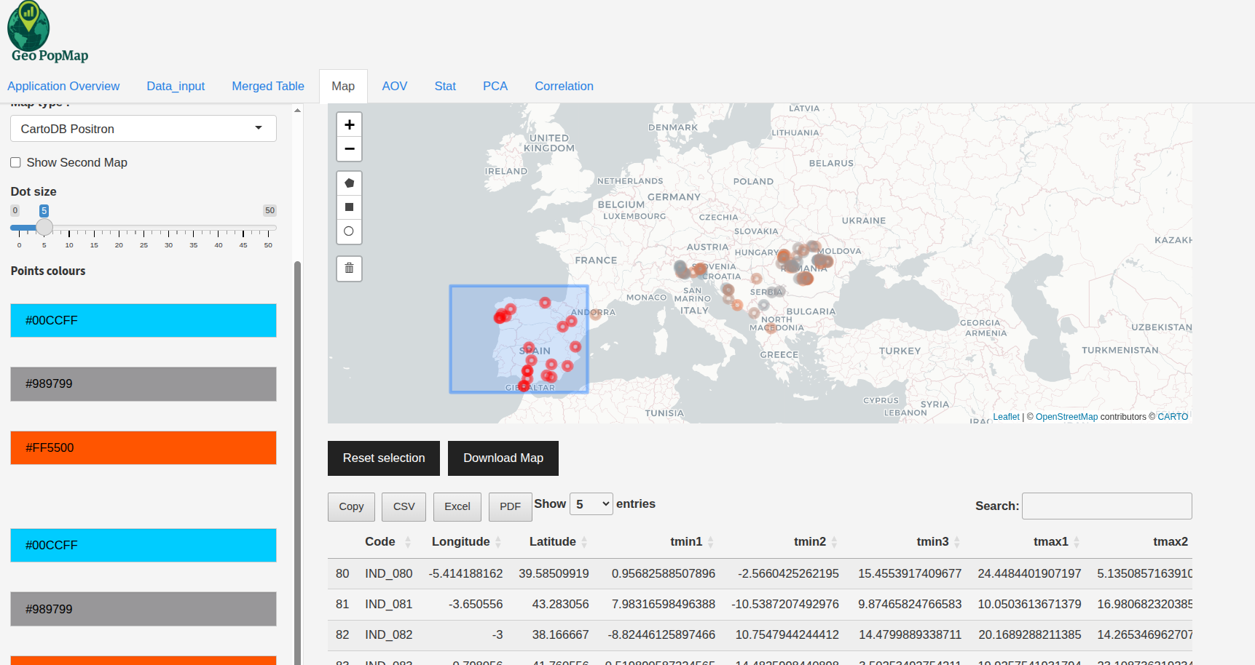Open the CARTO attribution link
This screenshot has width=1255, height=665.
[x=1173, y=417]
